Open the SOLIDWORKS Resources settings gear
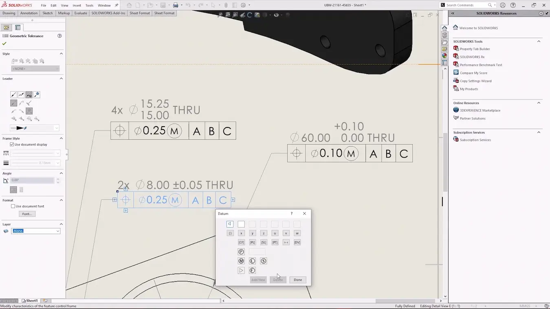 click(541, 13)
